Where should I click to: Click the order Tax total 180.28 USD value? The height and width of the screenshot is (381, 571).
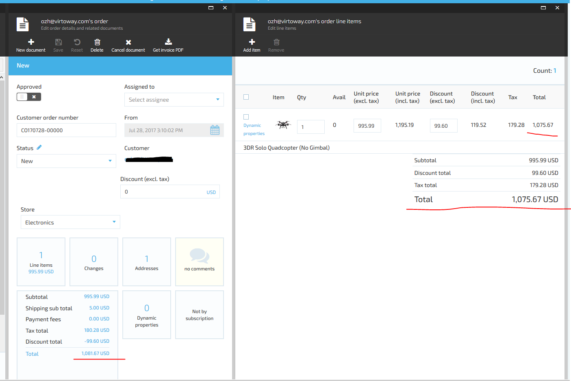pyautogui.click(x=97, y=330)
